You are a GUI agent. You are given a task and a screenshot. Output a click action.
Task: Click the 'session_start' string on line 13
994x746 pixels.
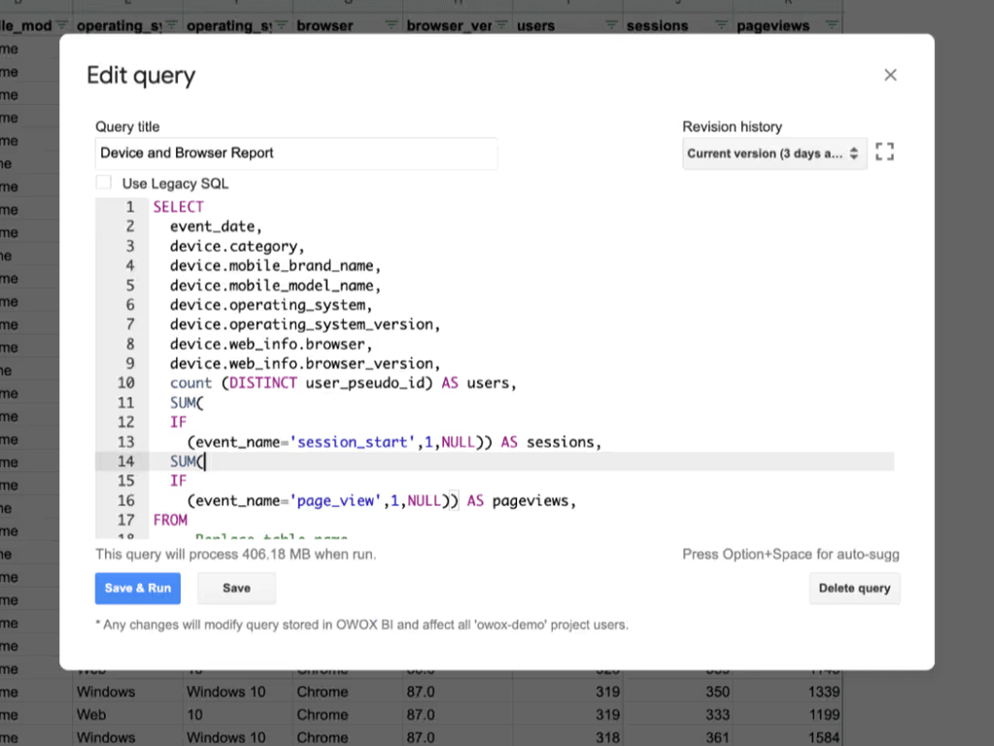[353, 442]
